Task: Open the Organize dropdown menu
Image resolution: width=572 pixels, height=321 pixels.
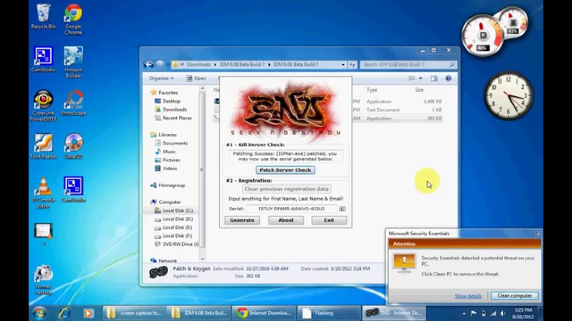Action: tap(161, 78)
